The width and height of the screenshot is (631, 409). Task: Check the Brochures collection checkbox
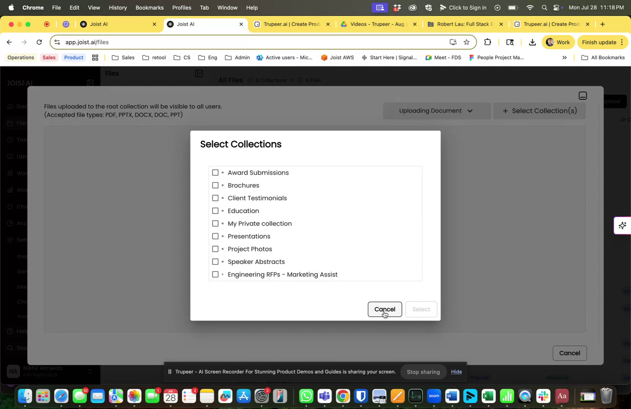click(216, 185)
